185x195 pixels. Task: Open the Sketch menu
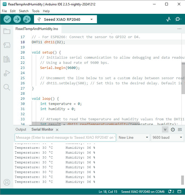click(24, 11)
